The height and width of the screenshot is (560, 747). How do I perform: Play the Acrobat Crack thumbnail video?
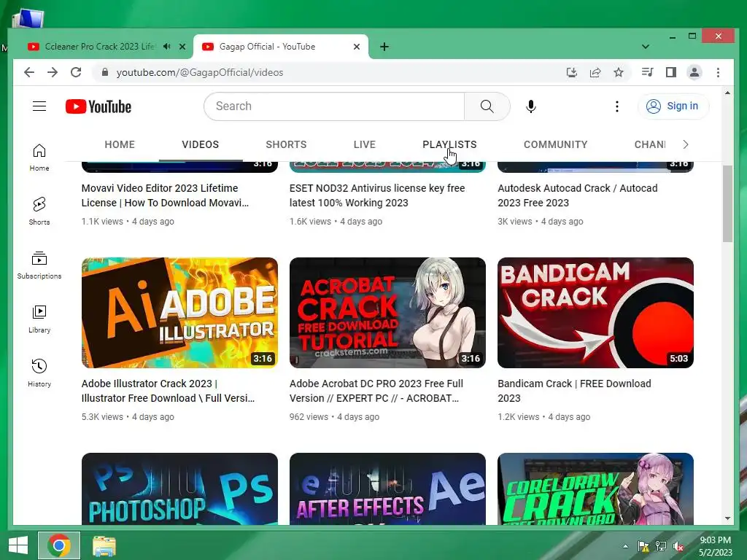tap(387, 312)
